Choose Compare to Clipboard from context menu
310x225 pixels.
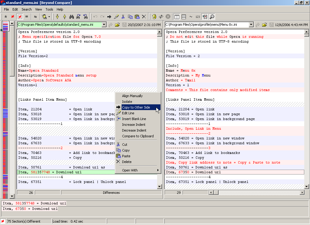138,136
